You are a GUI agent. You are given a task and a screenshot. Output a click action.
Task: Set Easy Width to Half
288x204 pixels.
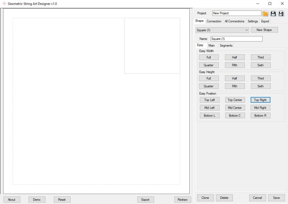pos(235,57)
